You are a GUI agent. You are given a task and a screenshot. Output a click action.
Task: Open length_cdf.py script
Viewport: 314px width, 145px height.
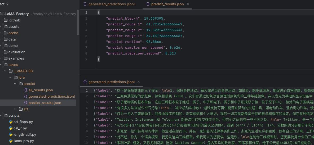pyautogui.click(x=25, y=135)
